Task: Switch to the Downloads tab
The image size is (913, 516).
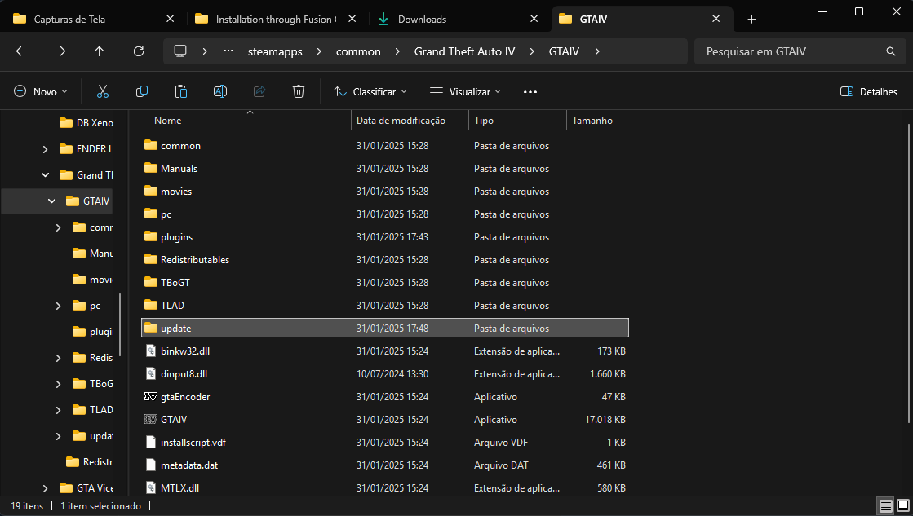Action: (422, 19)
